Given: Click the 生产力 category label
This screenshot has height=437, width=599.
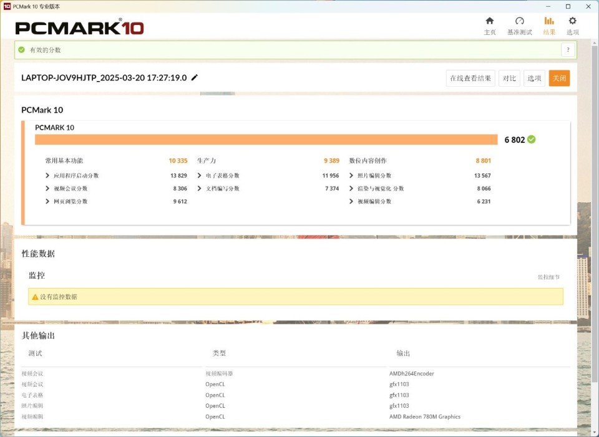Looking at the screenshot, I should tap(207, 161).
